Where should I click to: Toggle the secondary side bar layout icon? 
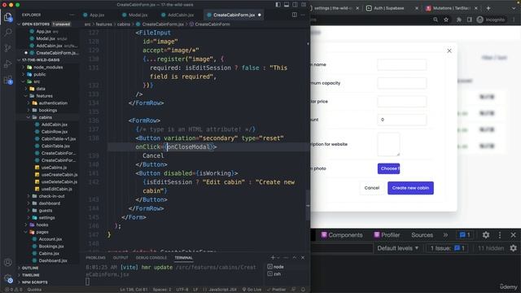[295, 5]
